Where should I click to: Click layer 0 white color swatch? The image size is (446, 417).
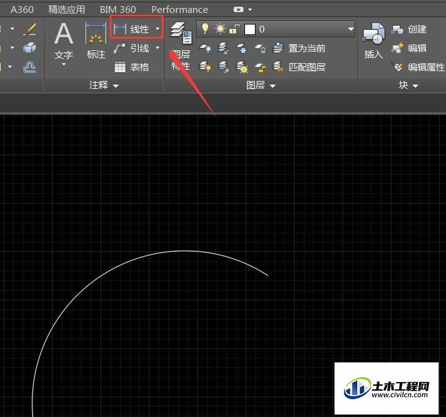250,29
